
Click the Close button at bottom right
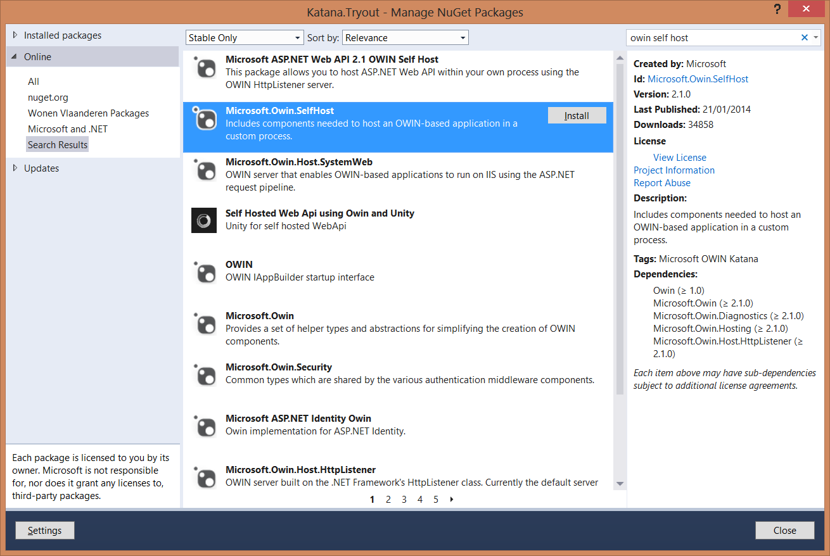coord(785,530)
